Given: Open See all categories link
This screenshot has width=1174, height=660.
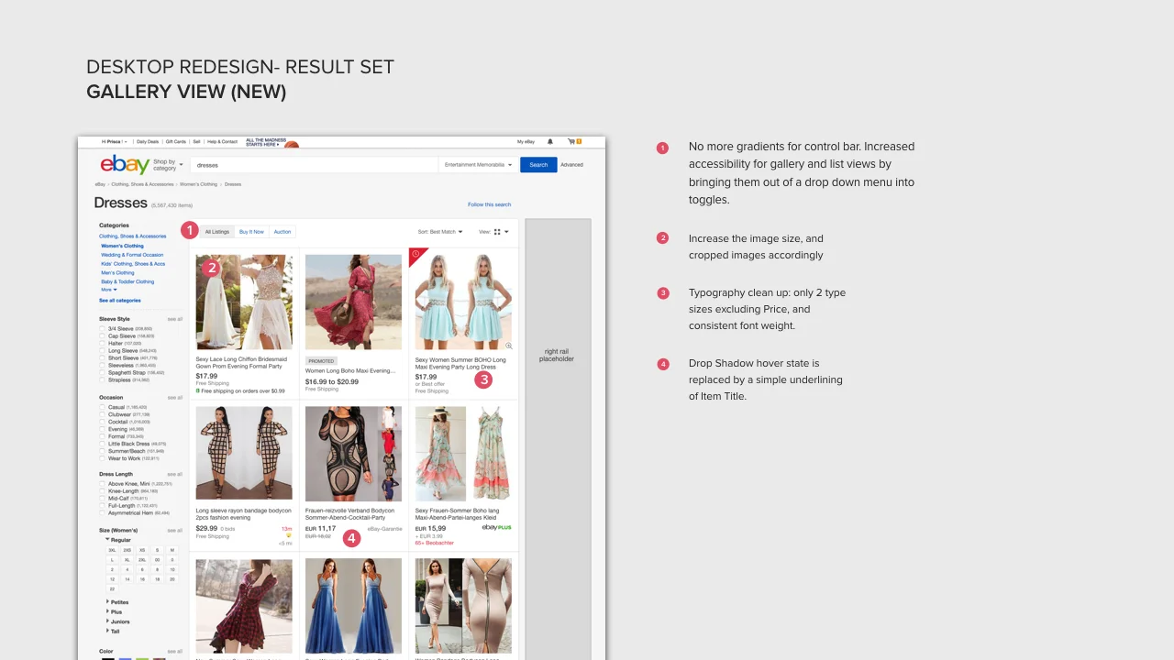Looking at the screenshot, I should pos(120,301).
